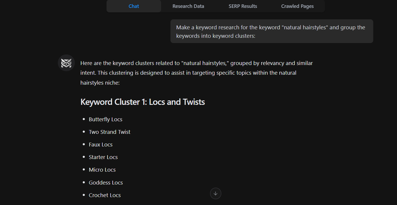Select the 'Crochet Locs' keyword

click(105, 195)
